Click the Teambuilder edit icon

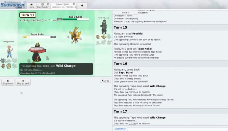click(x=42, y=5)
